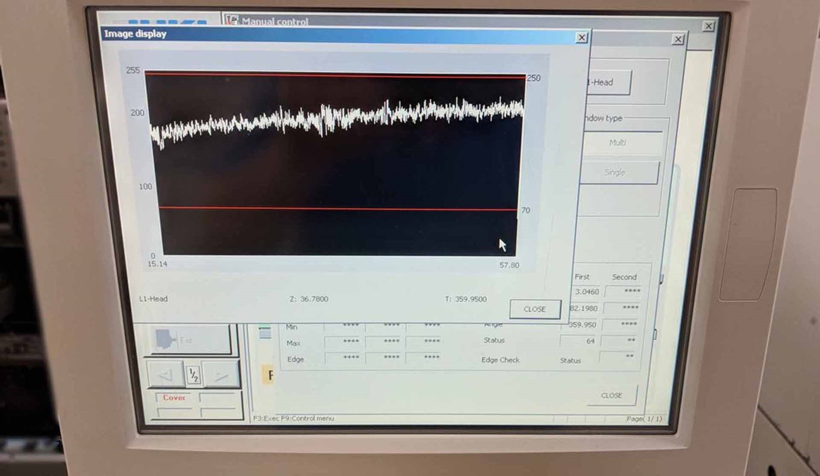Screen dimensions: 820x476
Task: Close the Manual control inner panel X
Action: tap(678, 40)
